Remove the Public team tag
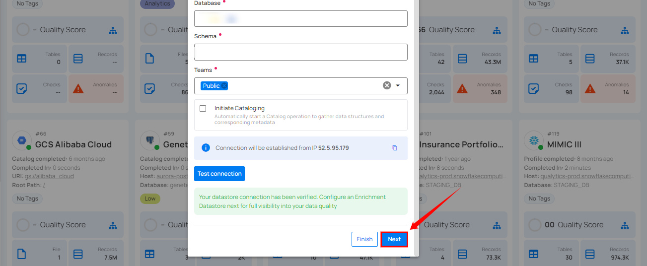Screen dimensions: 647x266 [x=224, y=86]
